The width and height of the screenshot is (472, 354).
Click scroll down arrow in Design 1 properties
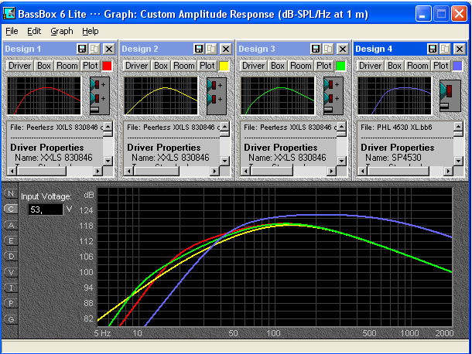[x=108, y=161]
